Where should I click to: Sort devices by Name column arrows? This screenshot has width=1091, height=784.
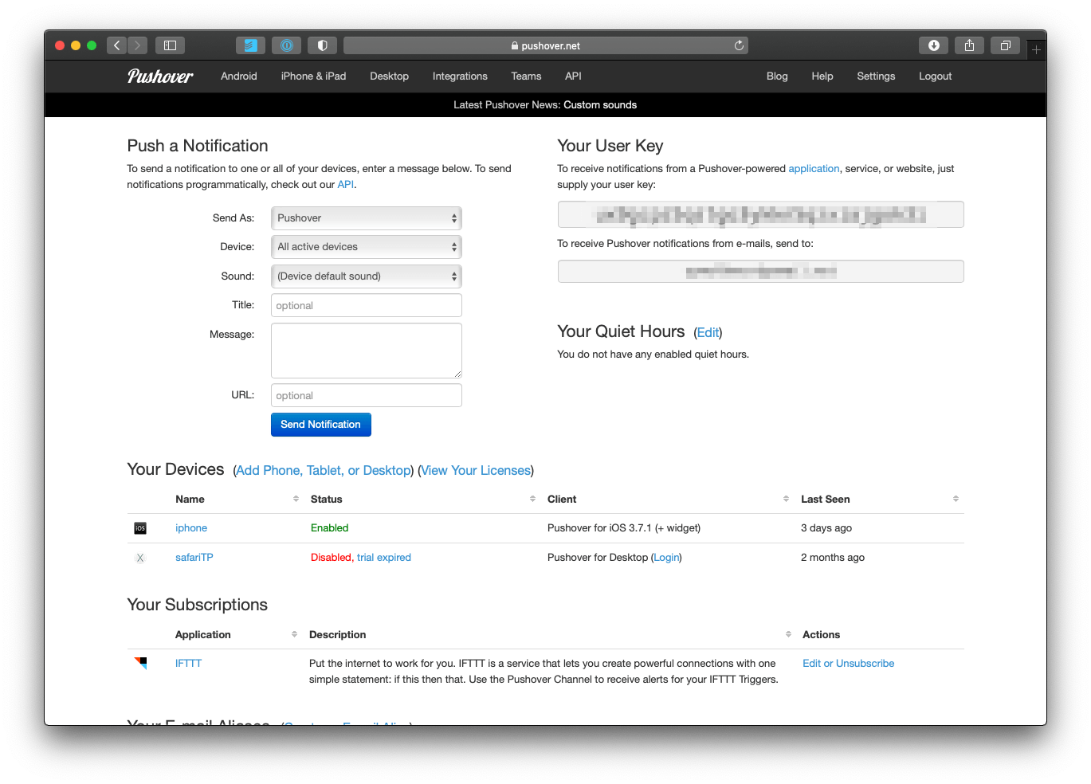tap(296, 499)
